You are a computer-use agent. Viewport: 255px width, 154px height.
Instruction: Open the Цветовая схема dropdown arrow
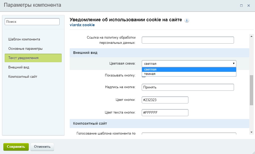(x=234, y=64)
